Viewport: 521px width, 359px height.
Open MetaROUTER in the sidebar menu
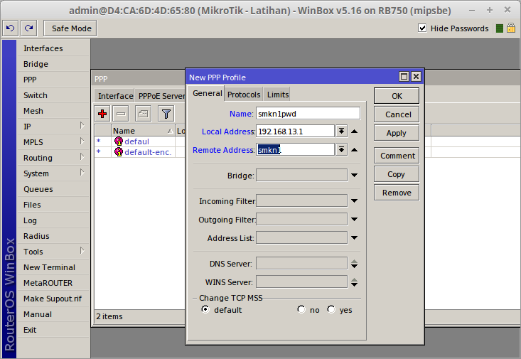pos(53,283)
